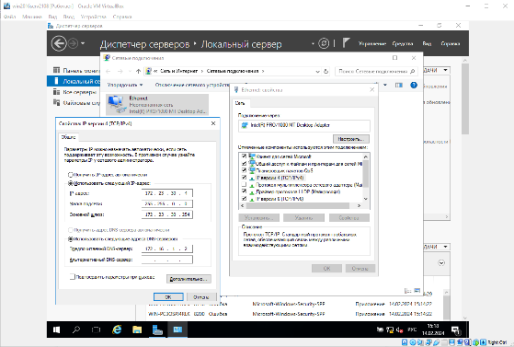Open All Servers icon in sidebar
Viewport: 514px width, 347px height.
tap(56, 92)
